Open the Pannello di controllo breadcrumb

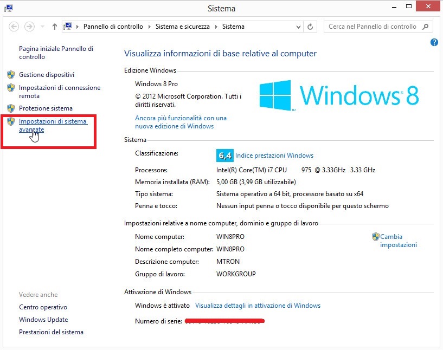pos(113,27)
